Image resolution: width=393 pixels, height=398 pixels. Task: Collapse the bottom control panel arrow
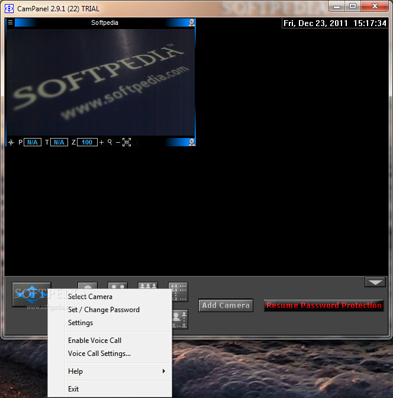click(x=375, y=282)
